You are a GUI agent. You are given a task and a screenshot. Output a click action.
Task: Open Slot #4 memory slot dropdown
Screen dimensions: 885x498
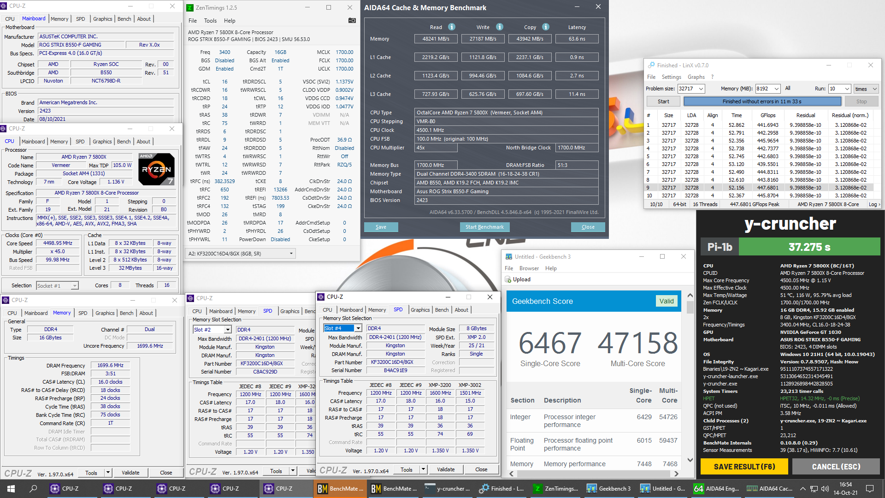pyautogui.click(x=358, y=328)
